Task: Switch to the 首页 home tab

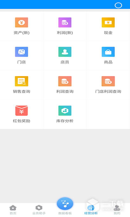Action: pos(13,210)
